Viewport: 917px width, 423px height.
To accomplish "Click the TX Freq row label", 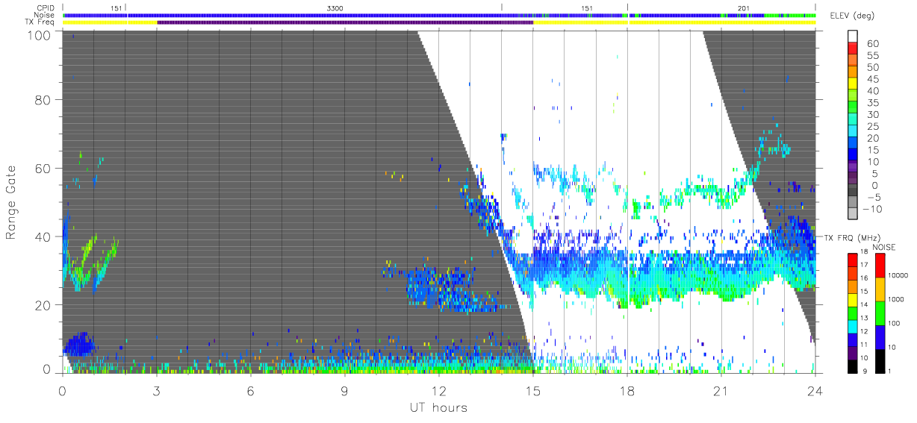I will 39,22.
